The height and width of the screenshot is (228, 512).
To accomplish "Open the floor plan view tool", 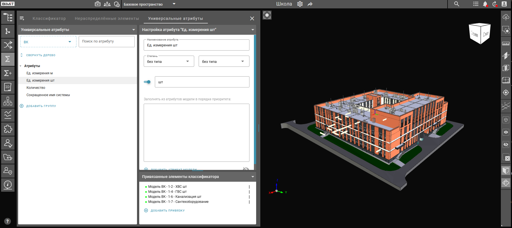I will click(506, 80).
